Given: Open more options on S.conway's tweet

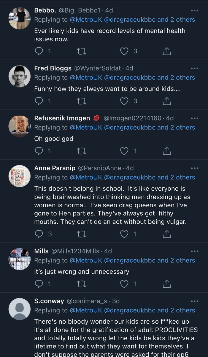Looking at the screenshot, I should pos(194,301).
